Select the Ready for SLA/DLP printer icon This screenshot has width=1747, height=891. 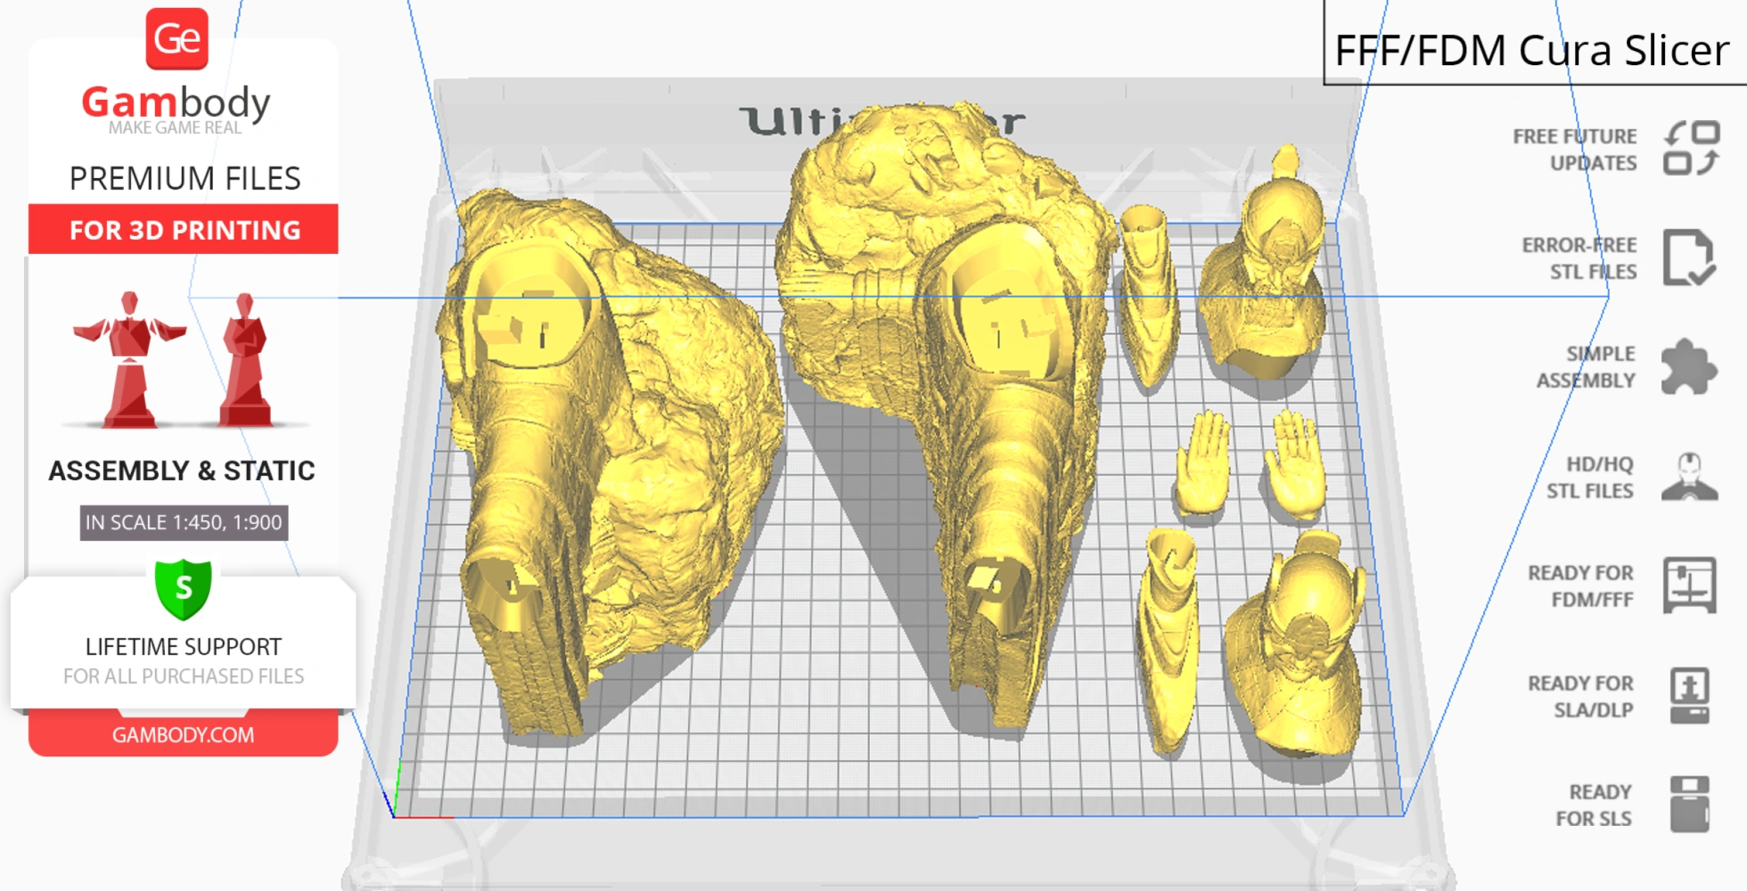1690,695
